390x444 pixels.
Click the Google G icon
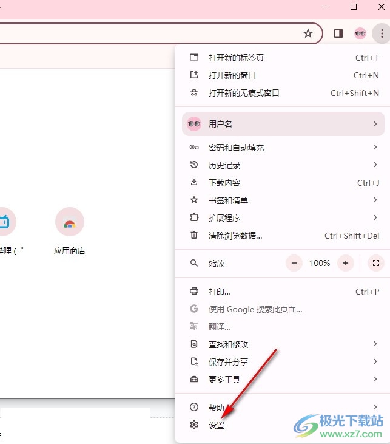194,309
